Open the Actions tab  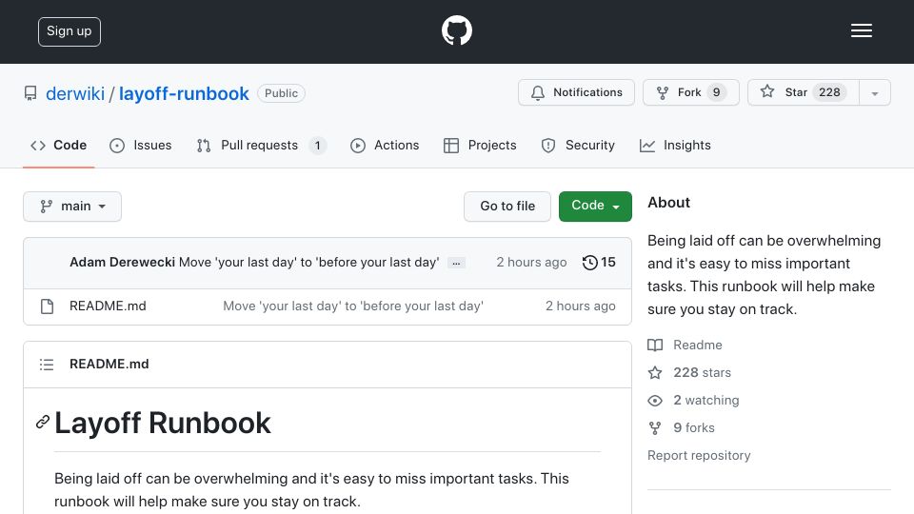(x=385, y=145)
